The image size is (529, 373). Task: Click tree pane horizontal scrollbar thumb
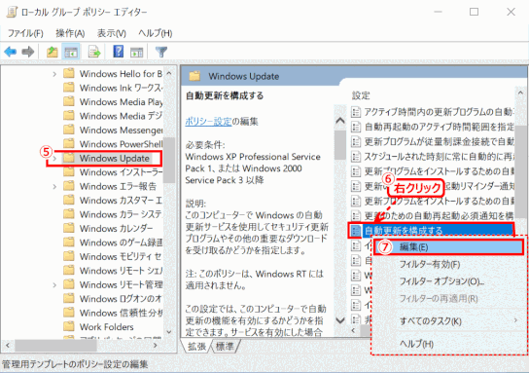[x=56, y=346]
